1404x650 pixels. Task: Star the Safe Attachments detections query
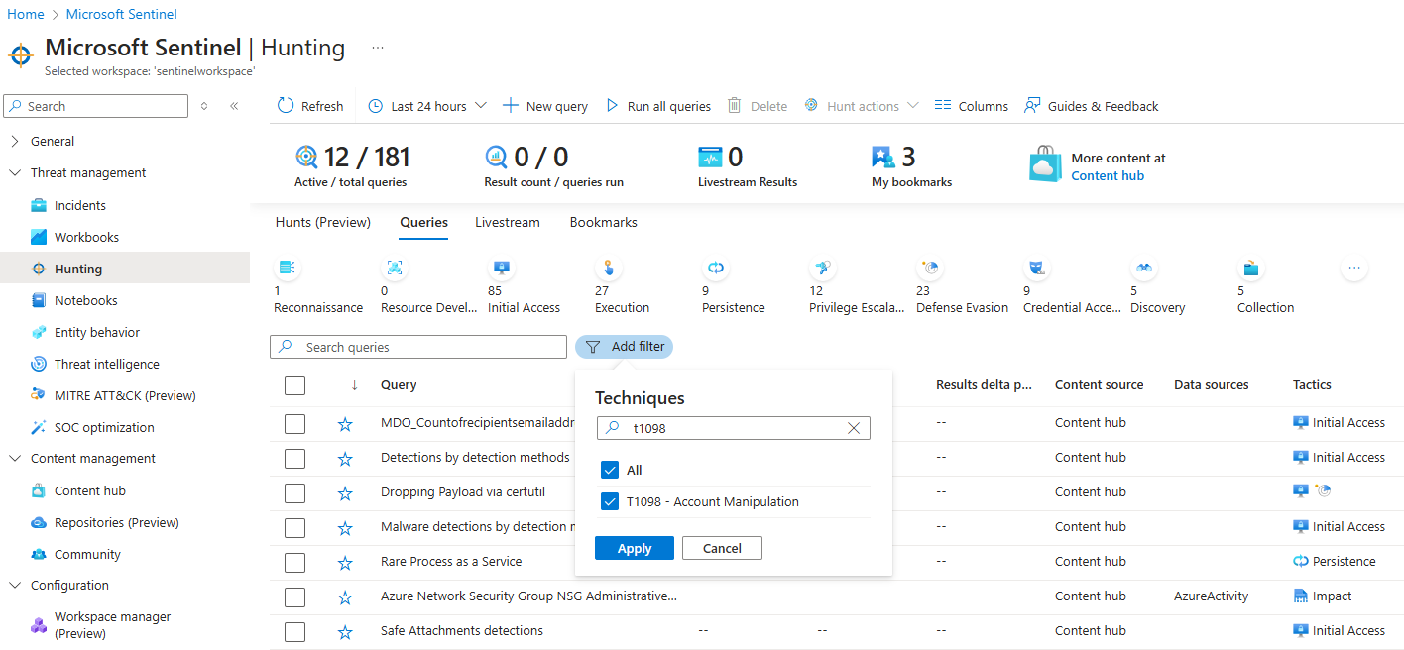(345, 632)
